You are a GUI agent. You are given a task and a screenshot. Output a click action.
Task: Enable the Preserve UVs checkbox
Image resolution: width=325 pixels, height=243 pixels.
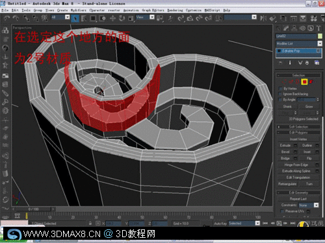pos(282,211)
